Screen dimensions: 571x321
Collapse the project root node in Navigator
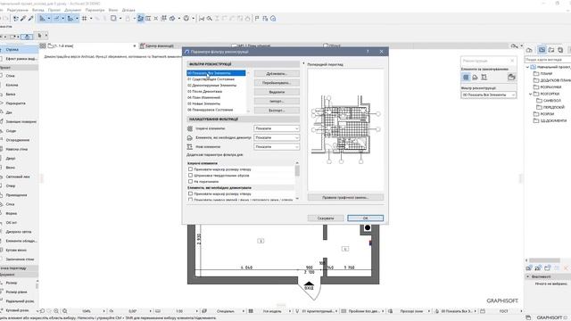pos(527,67)
